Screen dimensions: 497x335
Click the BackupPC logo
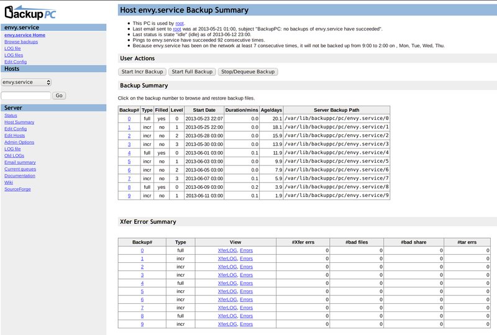[31, 12]
